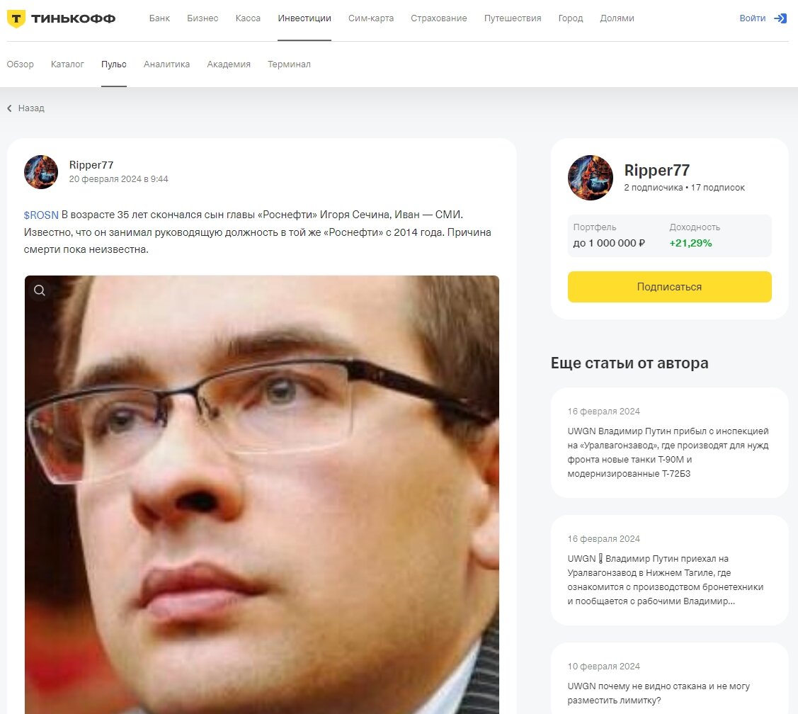798x714 pixels.
Task: Select the Академия tab
Action: coord(229,64)
